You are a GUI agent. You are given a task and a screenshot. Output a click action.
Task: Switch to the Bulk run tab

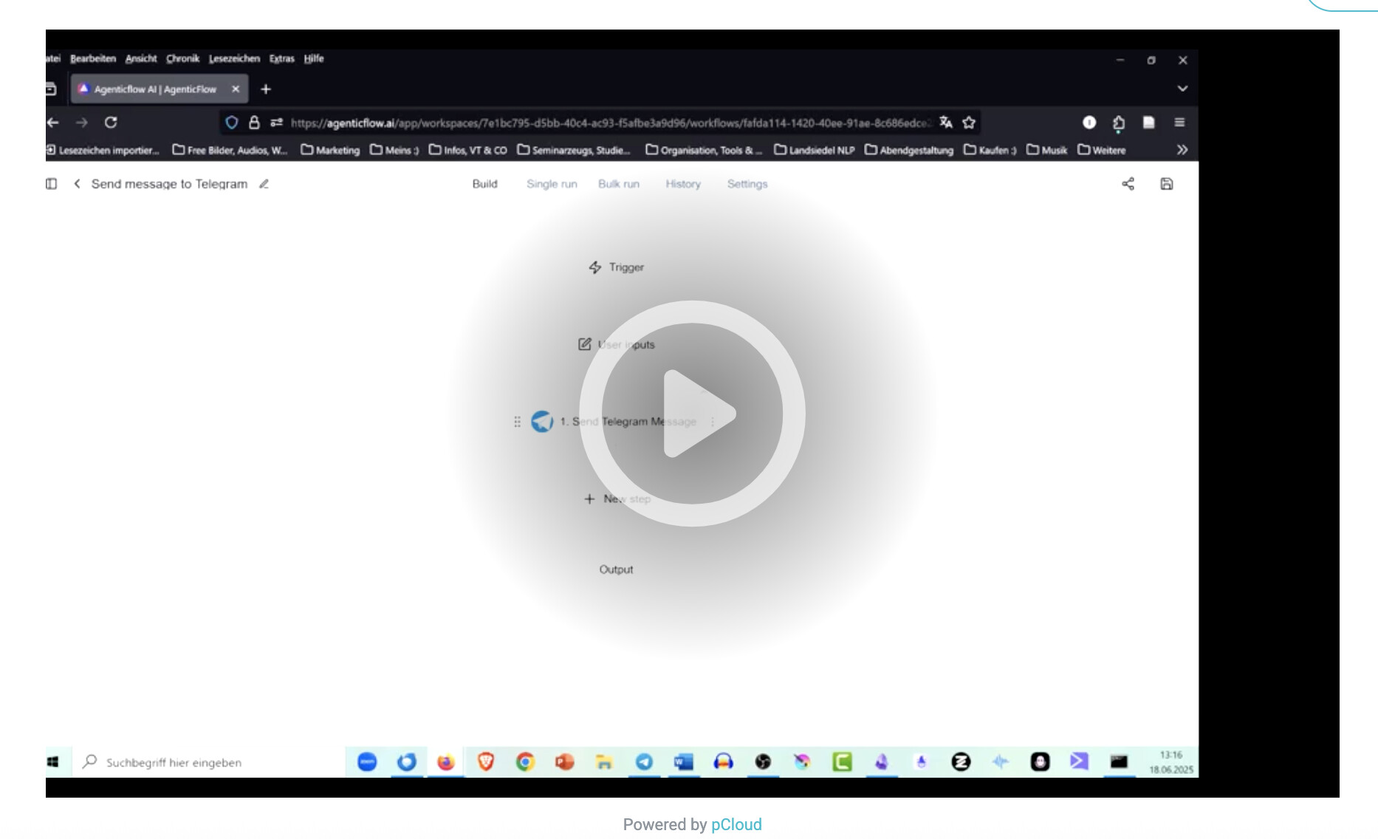(x=619, y=184)
